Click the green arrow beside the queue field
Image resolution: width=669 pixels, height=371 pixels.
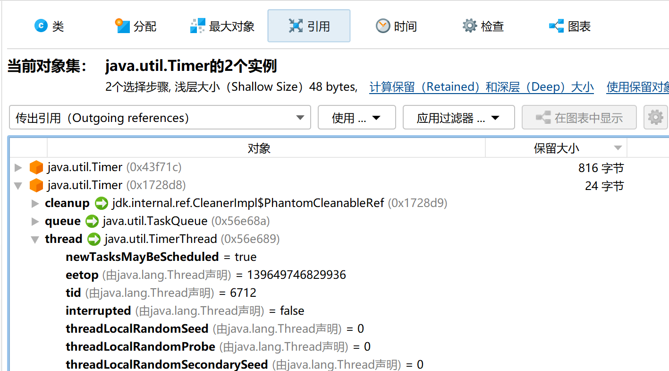92,221
